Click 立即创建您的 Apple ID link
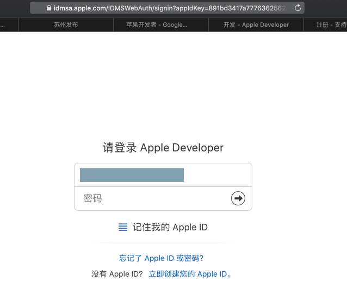Screen dimensions: 347x299 coord(190,274)
